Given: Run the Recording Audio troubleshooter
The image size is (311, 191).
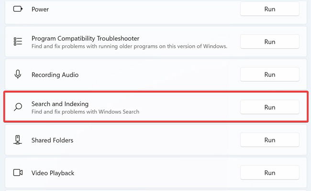Looking at the screenshot, I should [270, 74].
